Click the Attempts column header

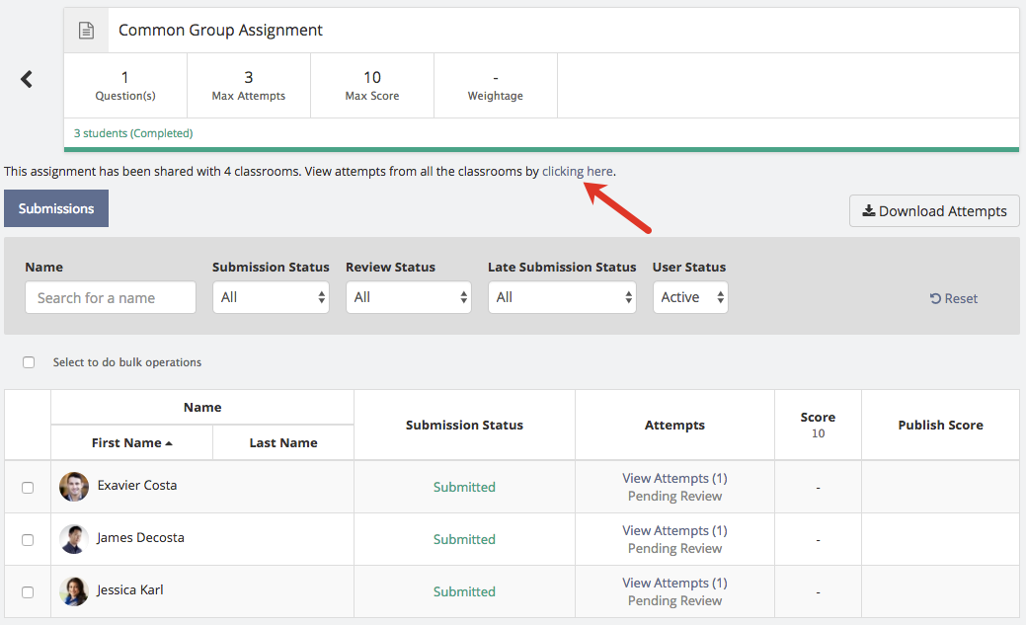click(674, 426)
